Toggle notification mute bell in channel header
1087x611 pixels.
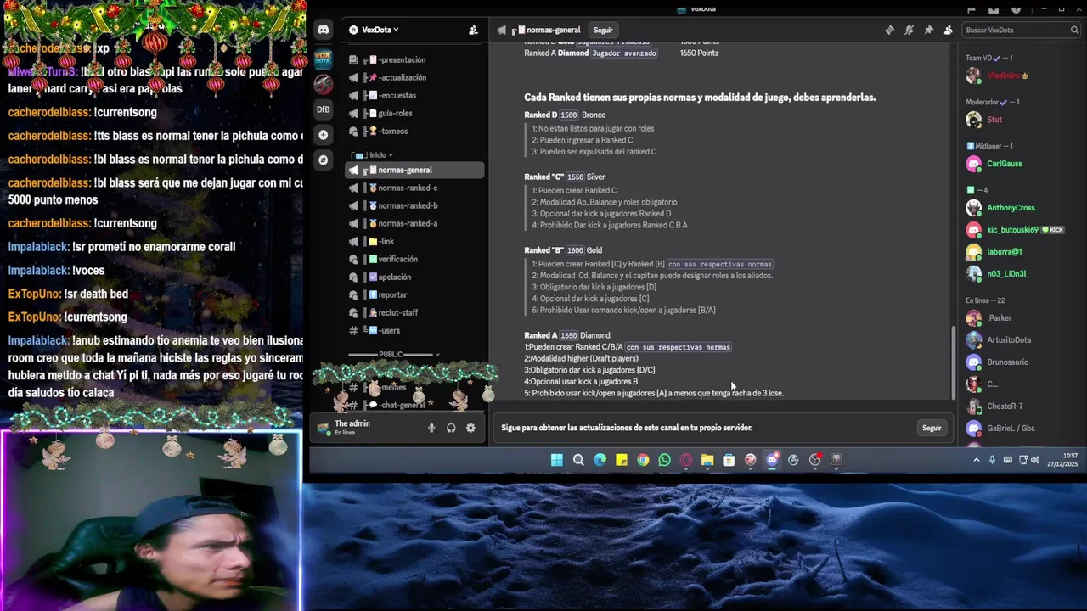pos(909,30)
